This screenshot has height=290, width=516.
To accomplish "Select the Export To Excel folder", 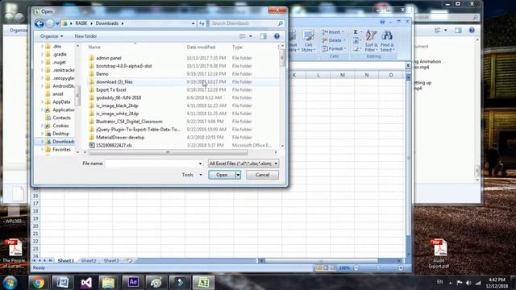I will pos(111,89).
